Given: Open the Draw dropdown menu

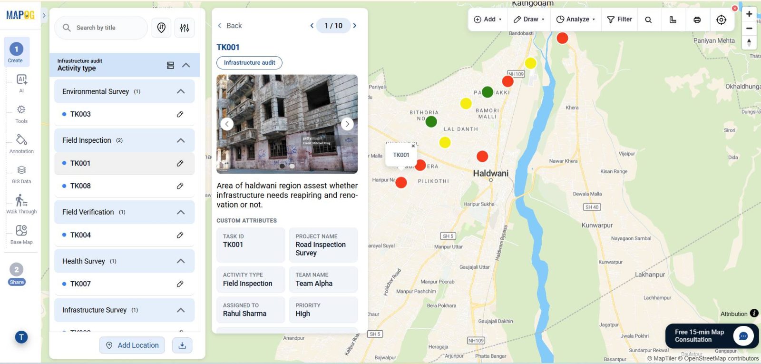Looking at the screenshot, I should (x=529, y=20).
